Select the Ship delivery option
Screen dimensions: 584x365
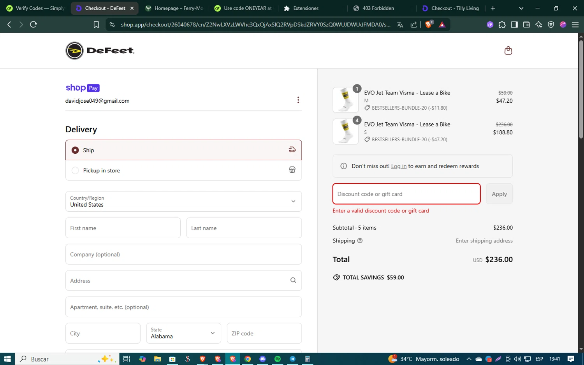coord(183,150)
